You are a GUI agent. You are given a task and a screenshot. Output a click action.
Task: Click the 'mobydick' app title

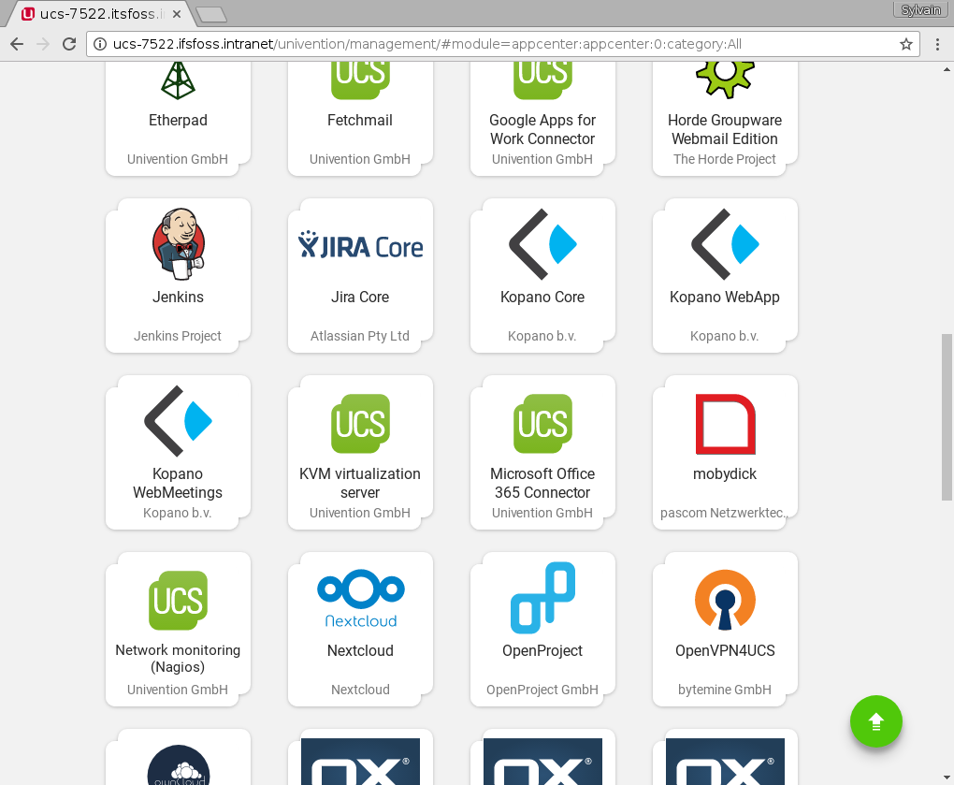pyautogui.click(x=725, y=474)
